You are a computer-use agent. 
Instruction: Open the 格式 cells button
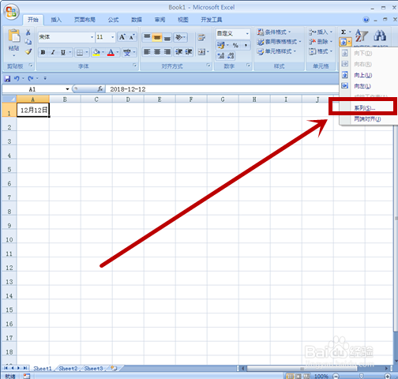(x=321, y=51)
